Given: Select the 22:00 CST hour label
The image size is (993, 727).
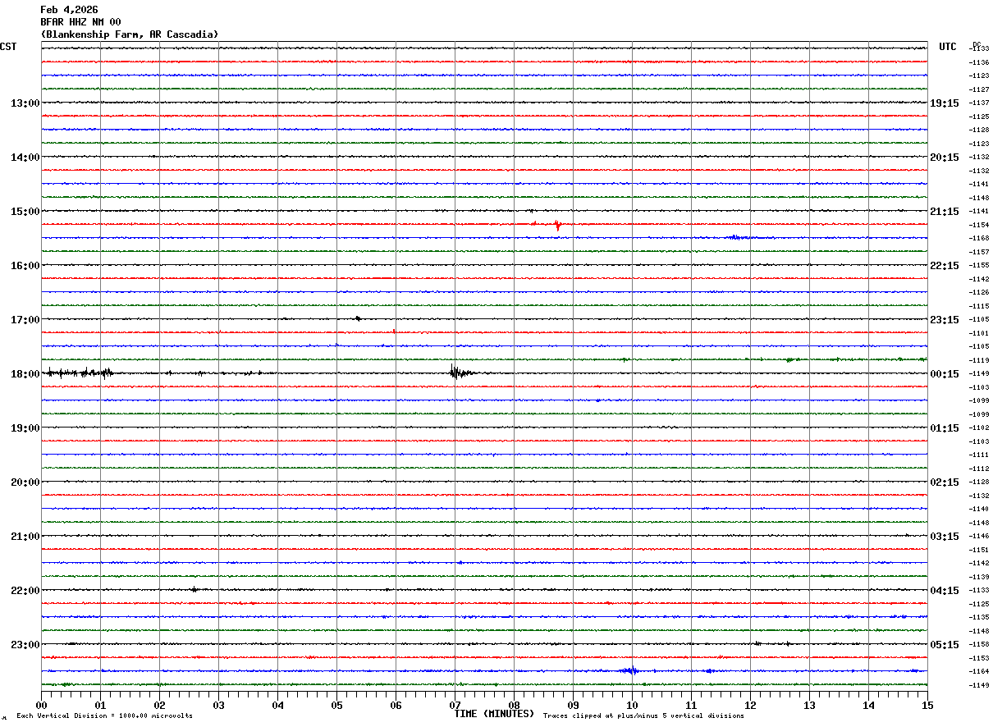Looking at the screenshot, I should [x=25, y=590].
